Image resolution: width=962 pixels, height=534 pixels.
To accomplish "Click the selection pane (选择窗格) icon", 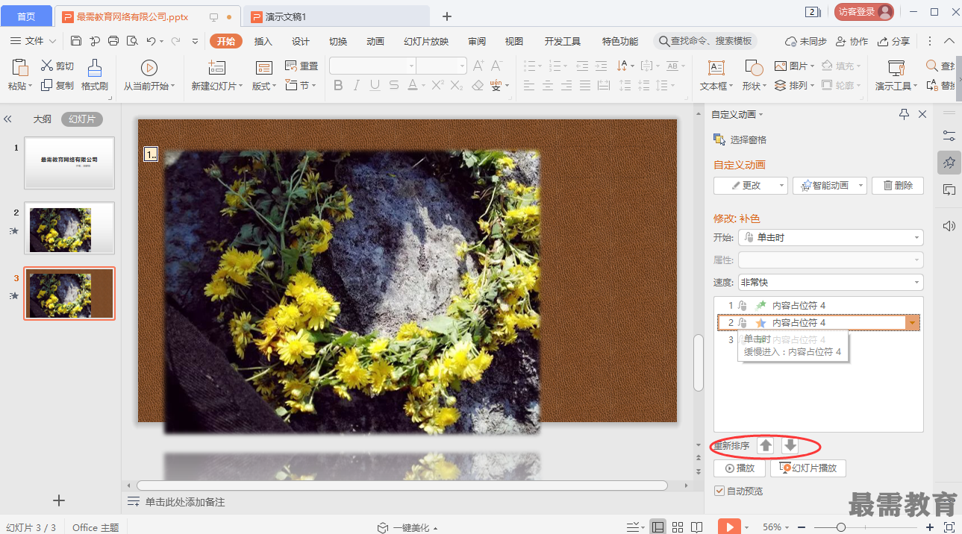I will (x=719, y=139).
